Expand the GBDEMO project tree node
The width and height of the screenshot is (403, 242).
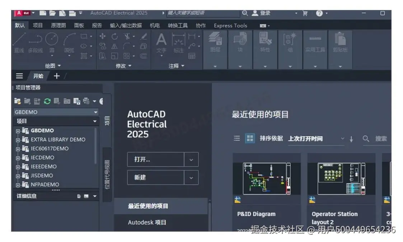[x=18, y=131]
